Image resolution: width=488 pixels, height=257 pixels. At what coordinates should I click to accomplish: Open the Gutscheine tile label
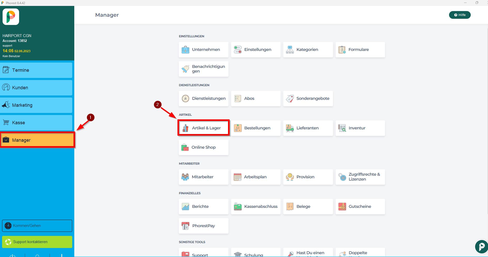click(360, 207)
